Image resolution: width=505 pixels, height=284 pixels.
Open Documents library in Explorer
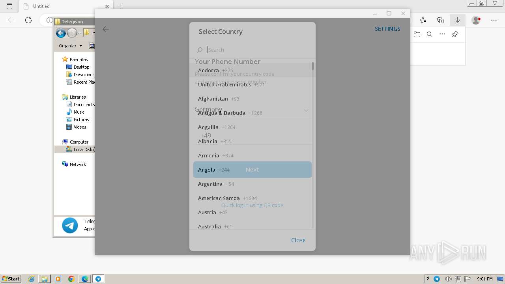(80, 105)
